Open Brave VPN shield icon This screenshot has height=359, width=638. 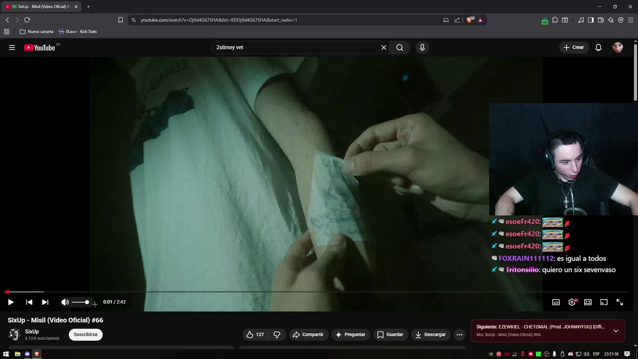pos(621,20)
